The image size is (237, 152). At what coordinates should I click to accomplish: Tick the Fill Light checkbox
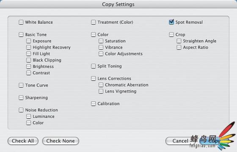[x=29, y=54]
